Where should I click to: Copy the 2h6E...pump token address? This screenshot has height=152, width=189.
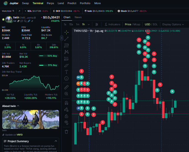point(35,18)
